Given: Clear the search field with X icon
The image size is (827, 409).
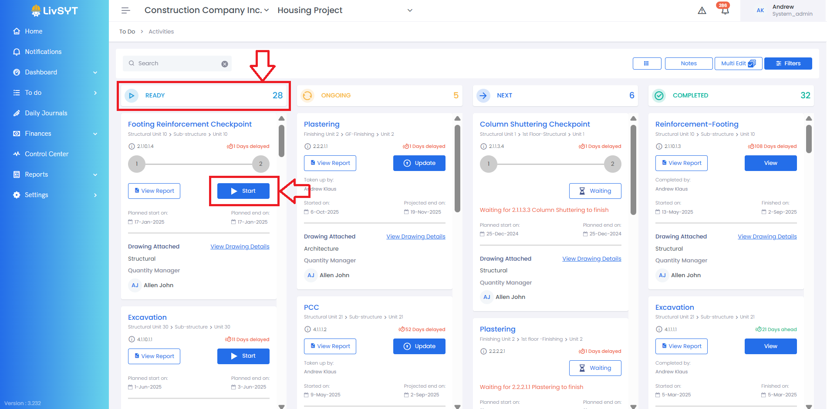Looking at the screenshot, I should (x=225, y=64).
